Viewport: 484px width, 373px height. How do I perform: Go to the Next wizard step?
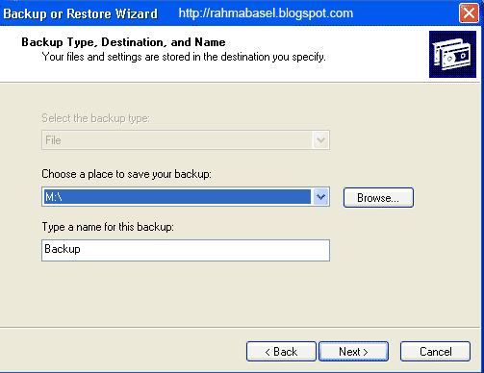coord(353,352)
